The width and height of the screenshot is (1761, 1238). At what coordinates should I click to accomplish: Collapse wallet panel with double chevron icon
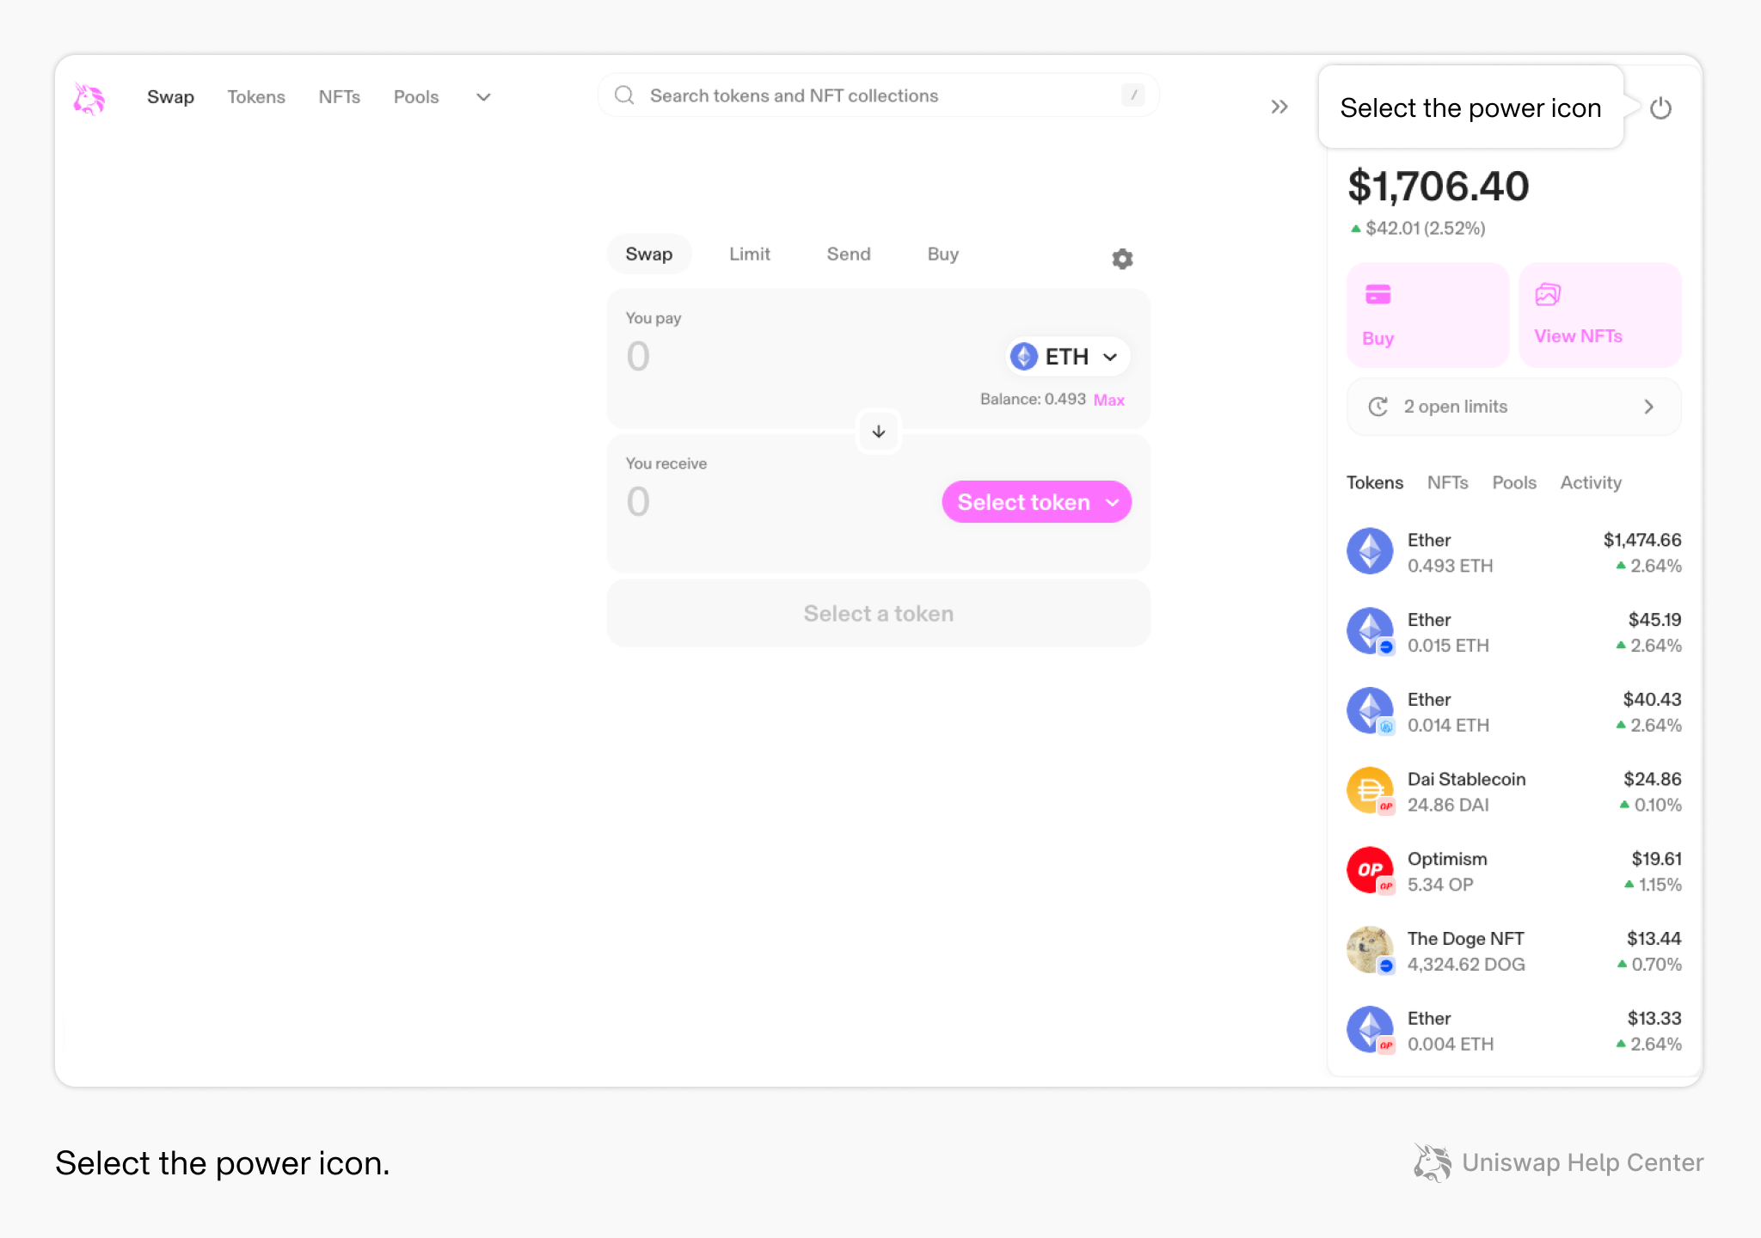coord(1279,107)
